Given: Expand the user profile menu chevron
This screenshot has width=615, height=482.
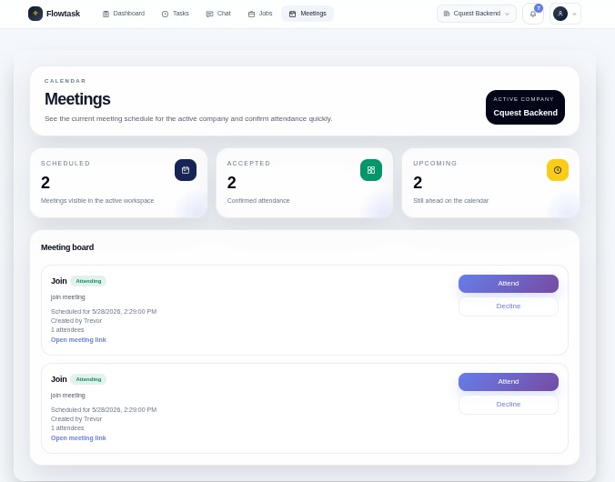Looking at the screenshot, I should tap(575, 14).
